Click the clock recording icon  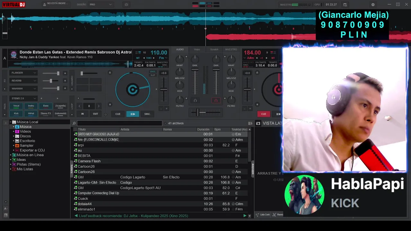coord(345,4)
